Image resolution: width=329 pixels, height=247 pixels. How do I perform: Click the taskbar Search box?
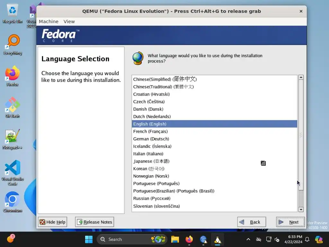point(132,239)
